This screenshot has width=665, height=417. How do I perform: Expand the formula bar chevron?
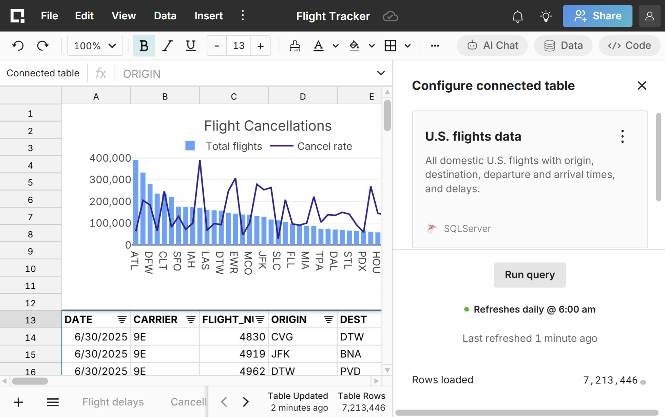point(381,73)
